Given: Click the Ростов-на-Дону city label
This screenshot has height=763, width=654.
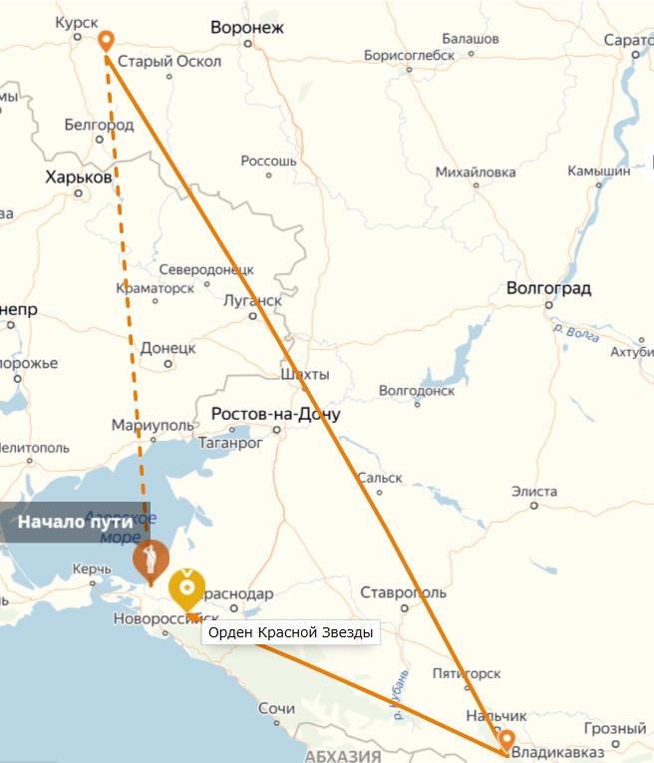Looking at the screenshot, I should pyautogui.click(x=276, y=414).
